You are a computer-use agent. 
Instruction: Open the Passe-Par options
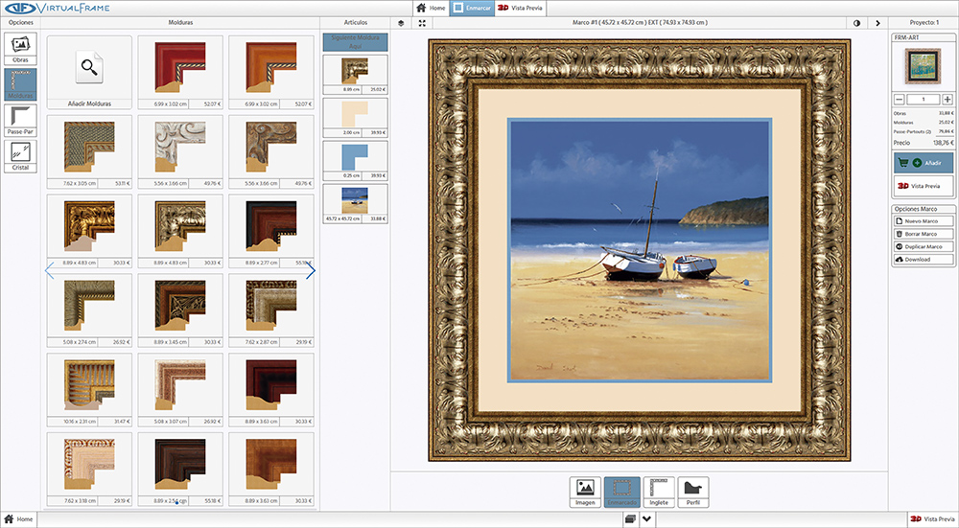coord(20,121)
